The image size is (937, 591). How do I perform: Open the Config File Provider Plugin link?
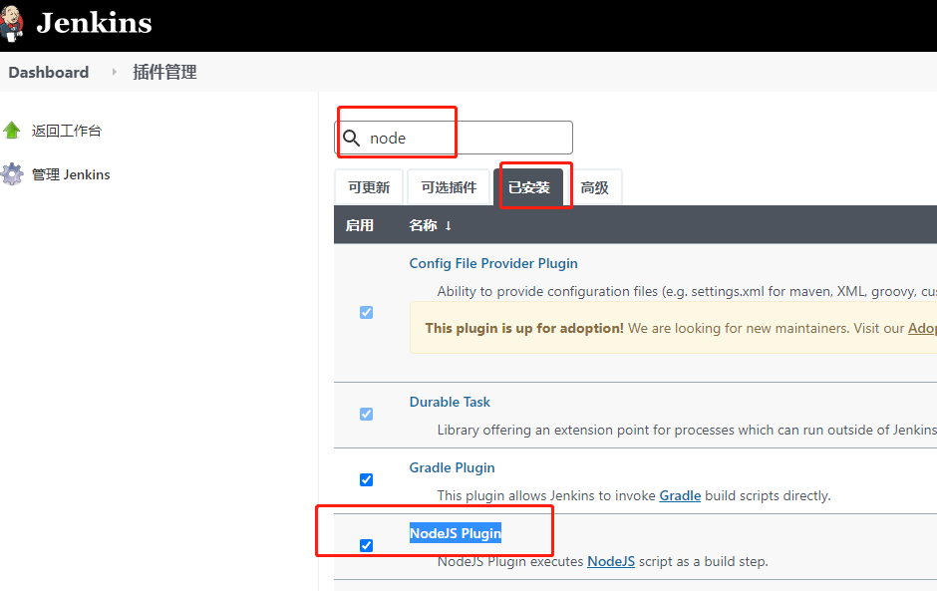pos(493,263)
